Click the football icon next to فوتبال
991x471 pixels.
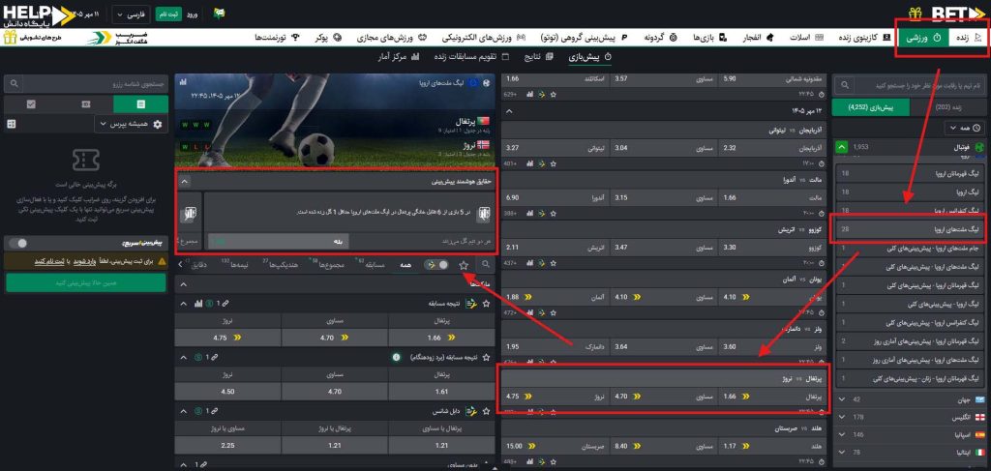click(980, 147)
